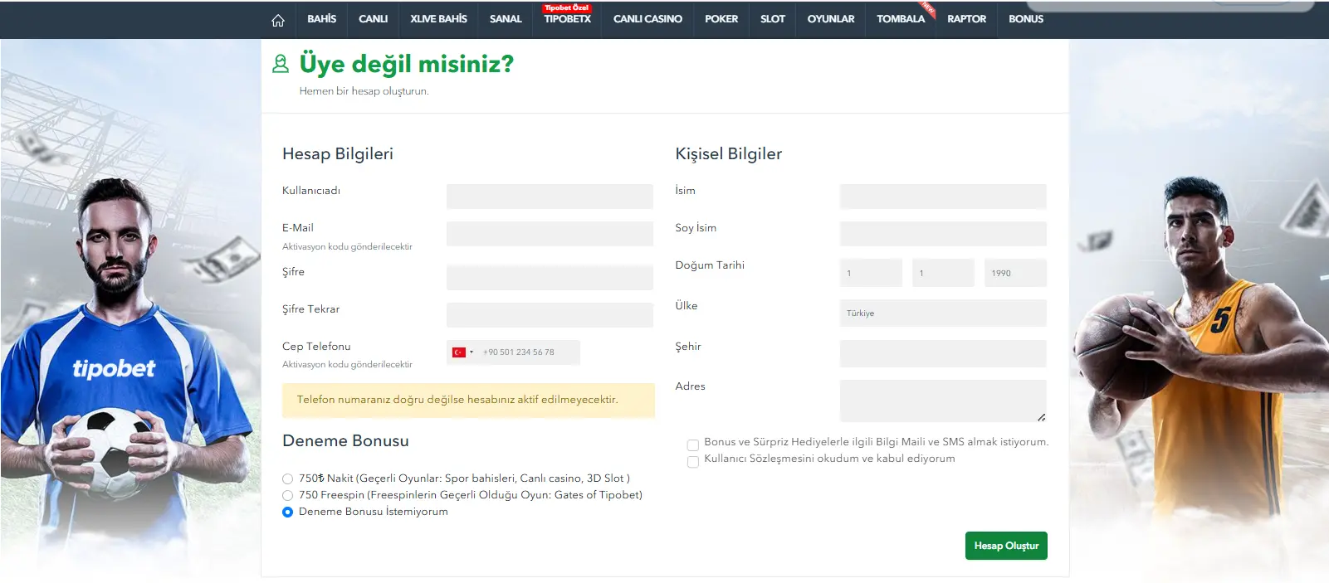The width and height of the screenshot is (1329, 583).
Task: Select the 750 Freespin bonus option
Action: tap(287, 495)
